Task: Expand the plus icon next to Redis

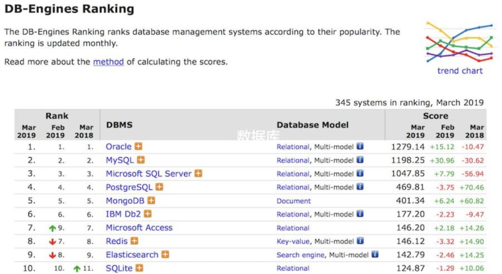Action: [134, 241]
